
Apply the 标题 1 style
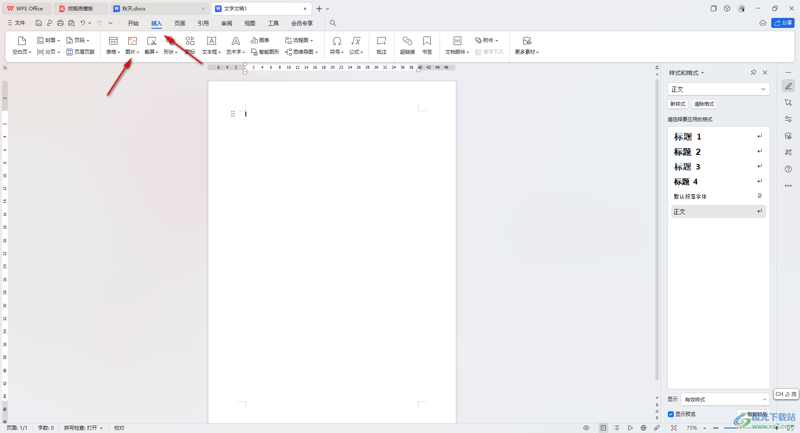718,137
